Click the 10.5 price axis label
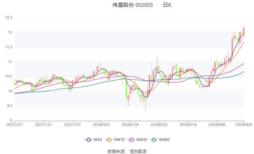The height and width of the screenshot is (154, 254). [9, 76]
